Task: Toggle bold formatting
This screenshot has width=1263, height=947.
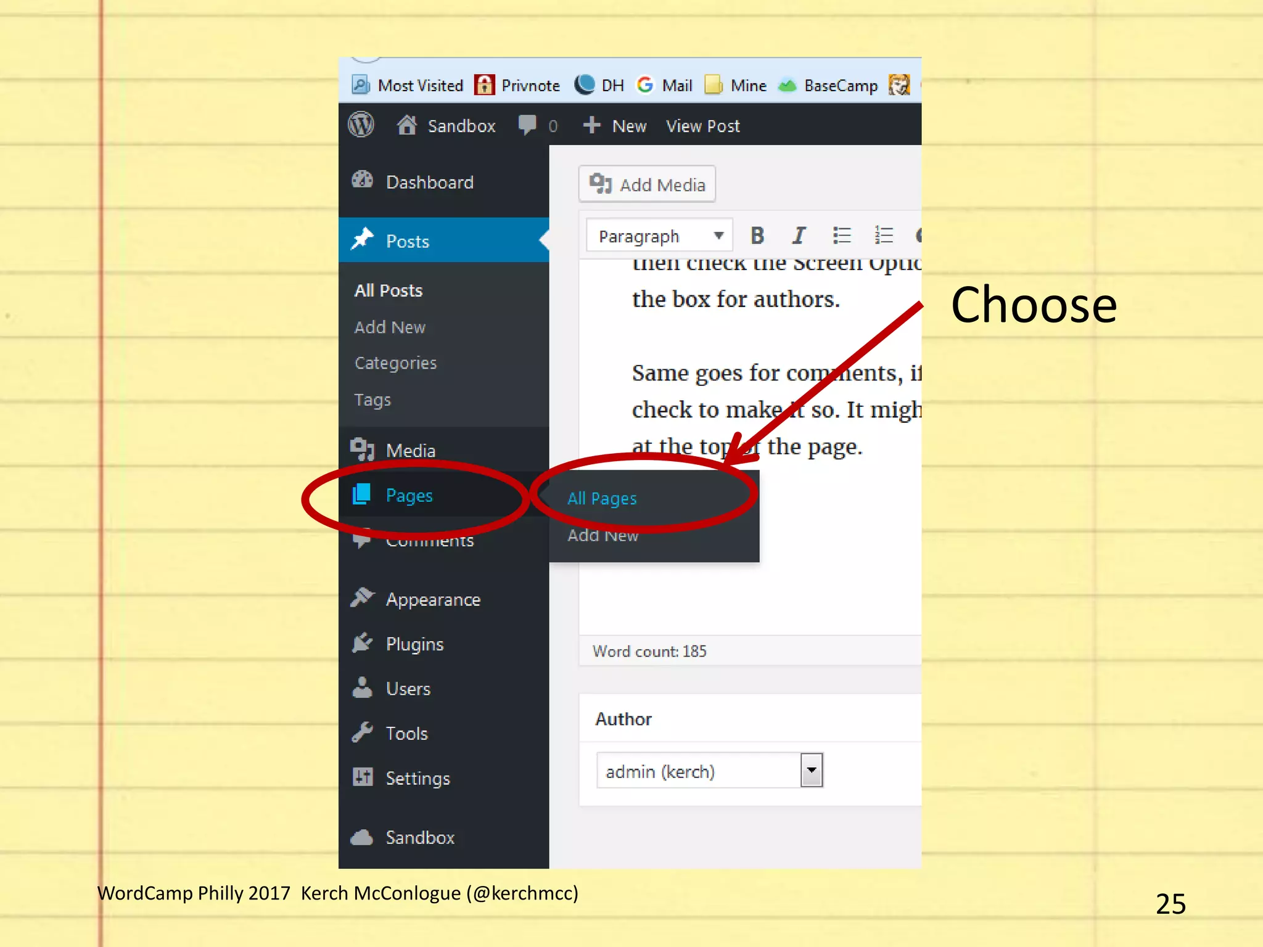Action: point(757,236)
